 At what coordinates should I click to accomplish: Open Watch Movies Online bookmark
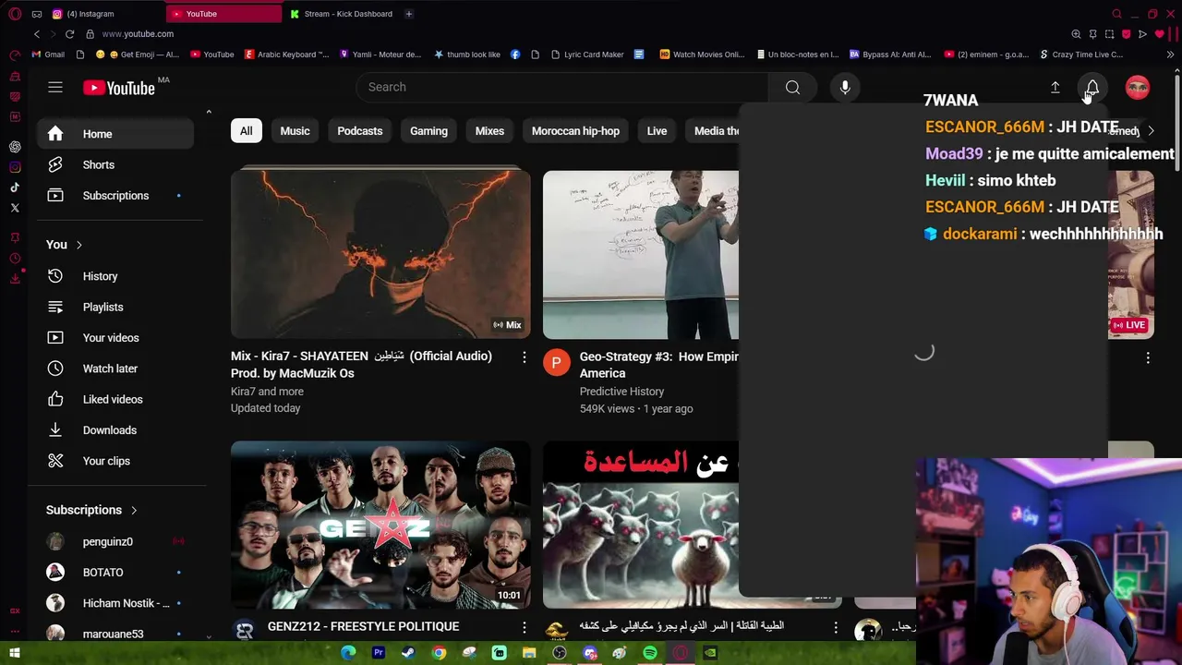(702, 54)
